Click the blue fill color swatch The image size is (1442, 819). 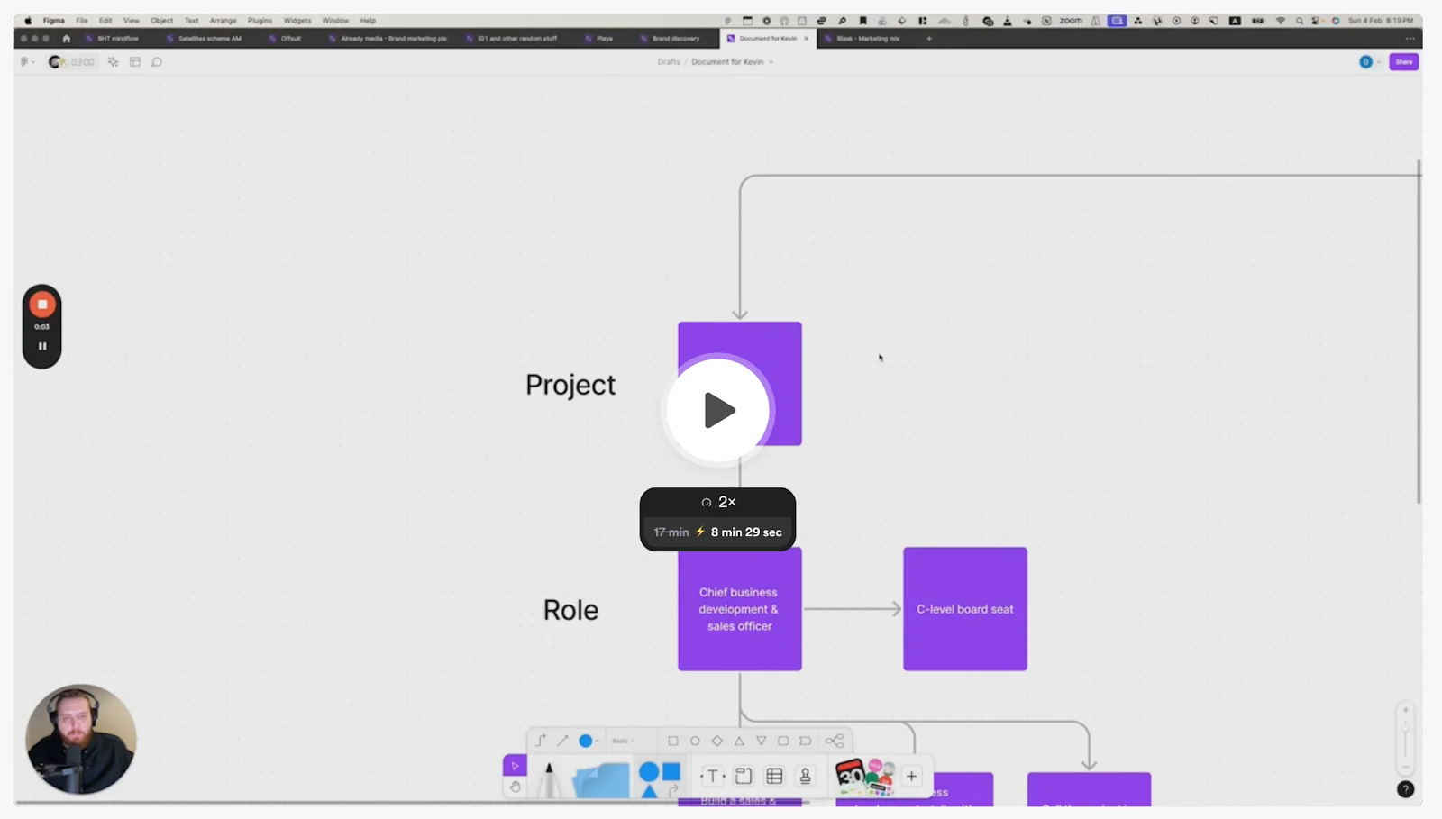coord(586,740)
